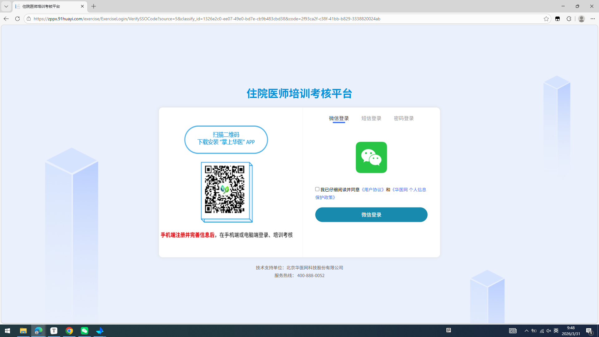Add this page to favorites
Image resolution: width=599 pixels, height=337 pixels.
point(546,19)
